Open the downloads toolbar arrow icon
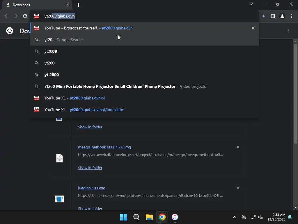This screenshot has width=298, height=224. (x=264, y=16)
